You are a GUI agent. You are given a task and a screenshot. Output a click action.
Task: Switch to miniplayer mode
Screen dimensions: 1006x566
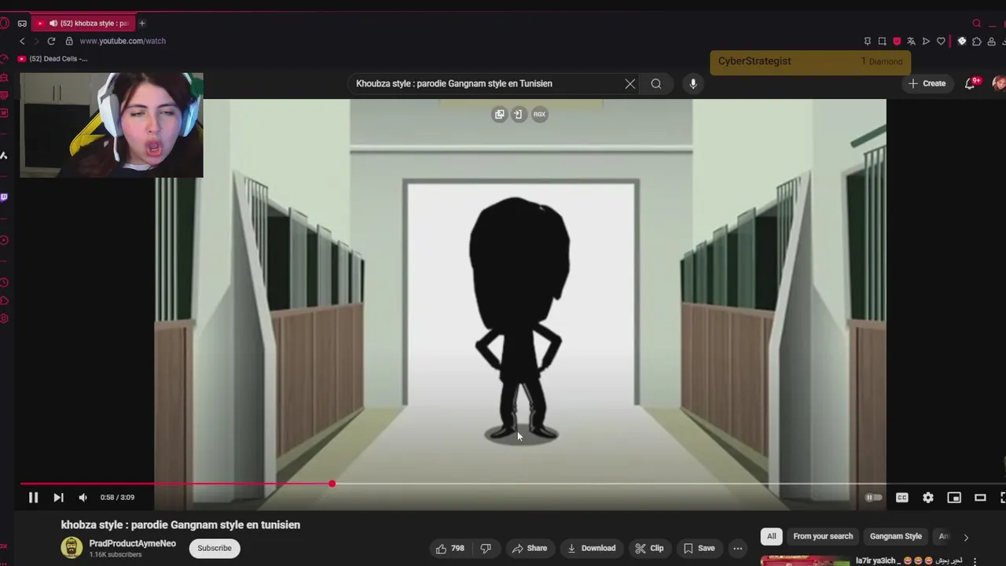coord(954,498)
